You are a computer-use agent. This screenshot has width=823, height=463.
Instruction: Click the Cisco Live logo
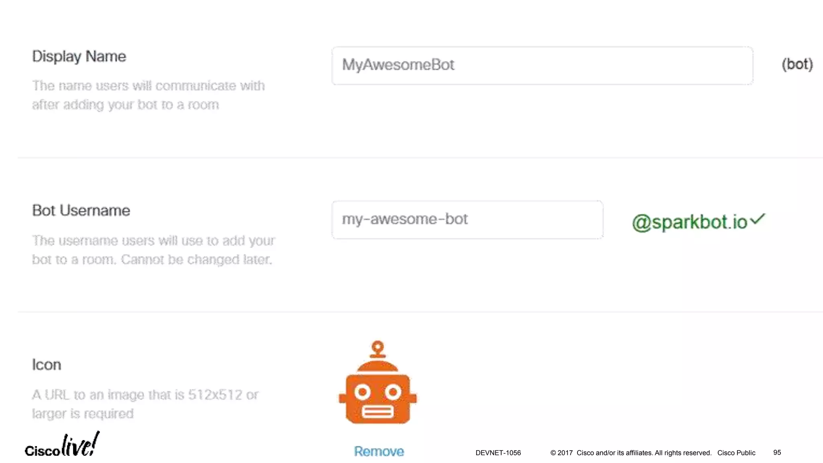click(62, 445)
